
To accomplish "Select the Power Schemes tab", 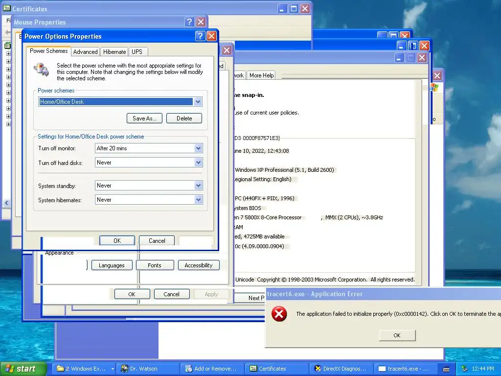I will point(48,51).
